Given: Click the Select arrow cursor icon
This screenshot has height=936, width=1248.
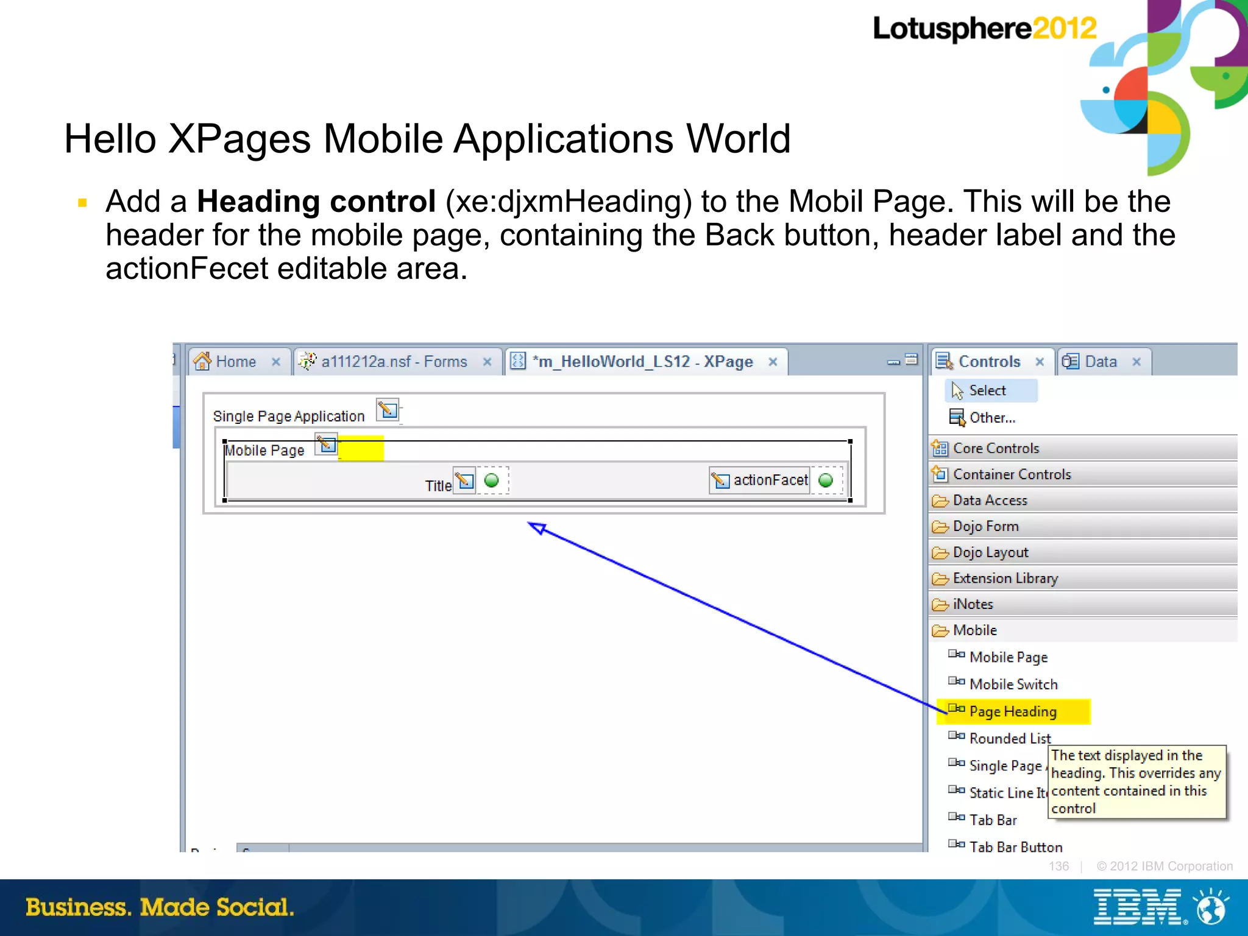Looking at the screenshot, I should pos(957,390).
